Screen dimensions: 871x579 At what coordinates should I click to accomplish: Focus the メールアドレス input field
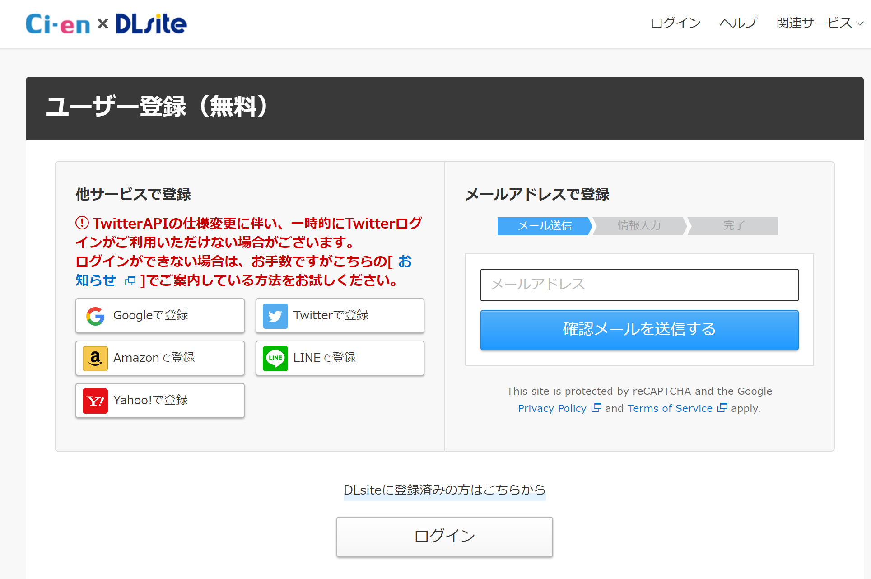click(639, 285)
